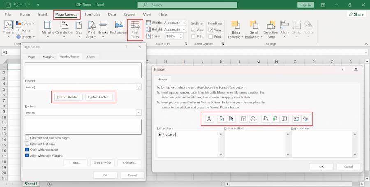Click the Custom Header button
The height and width of the screenshot is (187, 370).
(x=69, y=97)
